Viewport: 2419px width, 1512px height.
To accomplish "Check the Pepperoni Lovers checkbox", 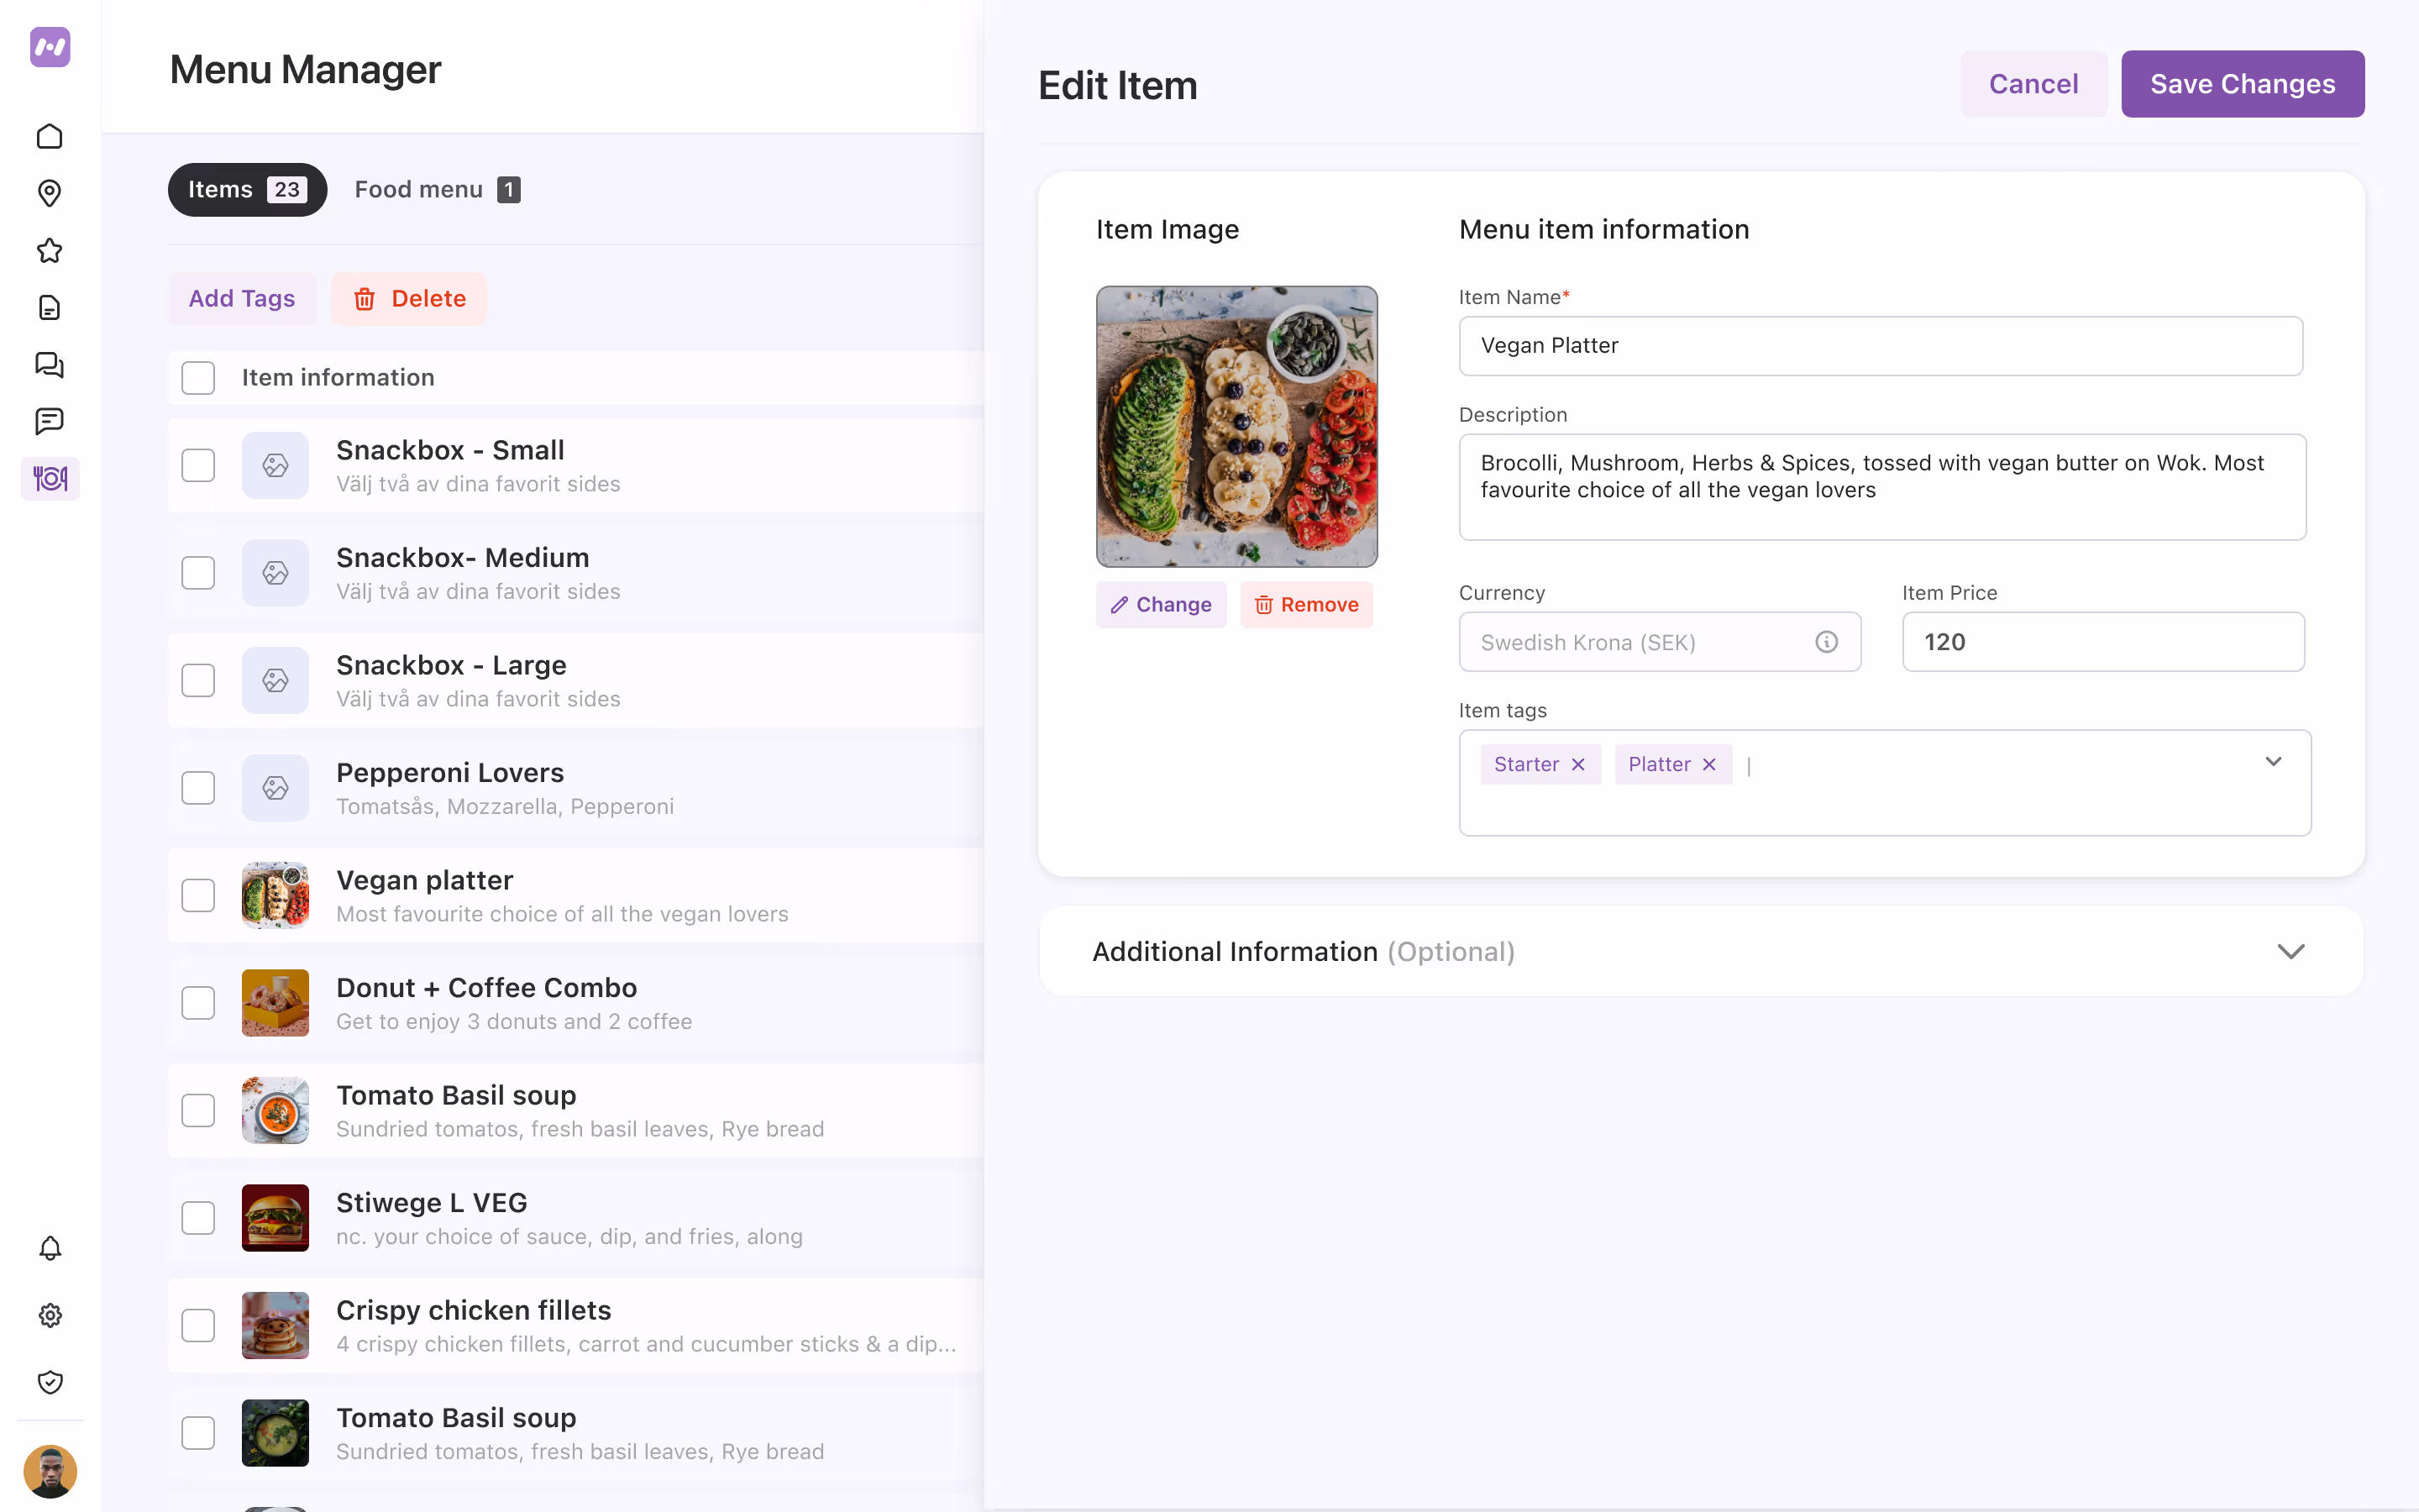I will [x=198, y=788].
